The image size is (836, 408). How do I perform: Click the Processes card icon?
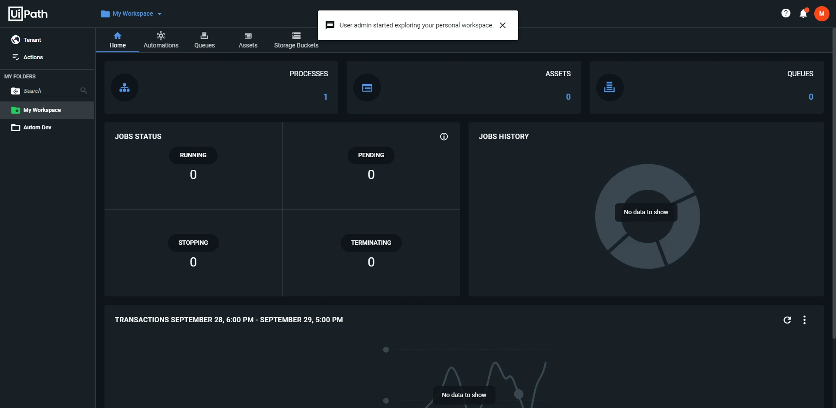pos(125,88)
